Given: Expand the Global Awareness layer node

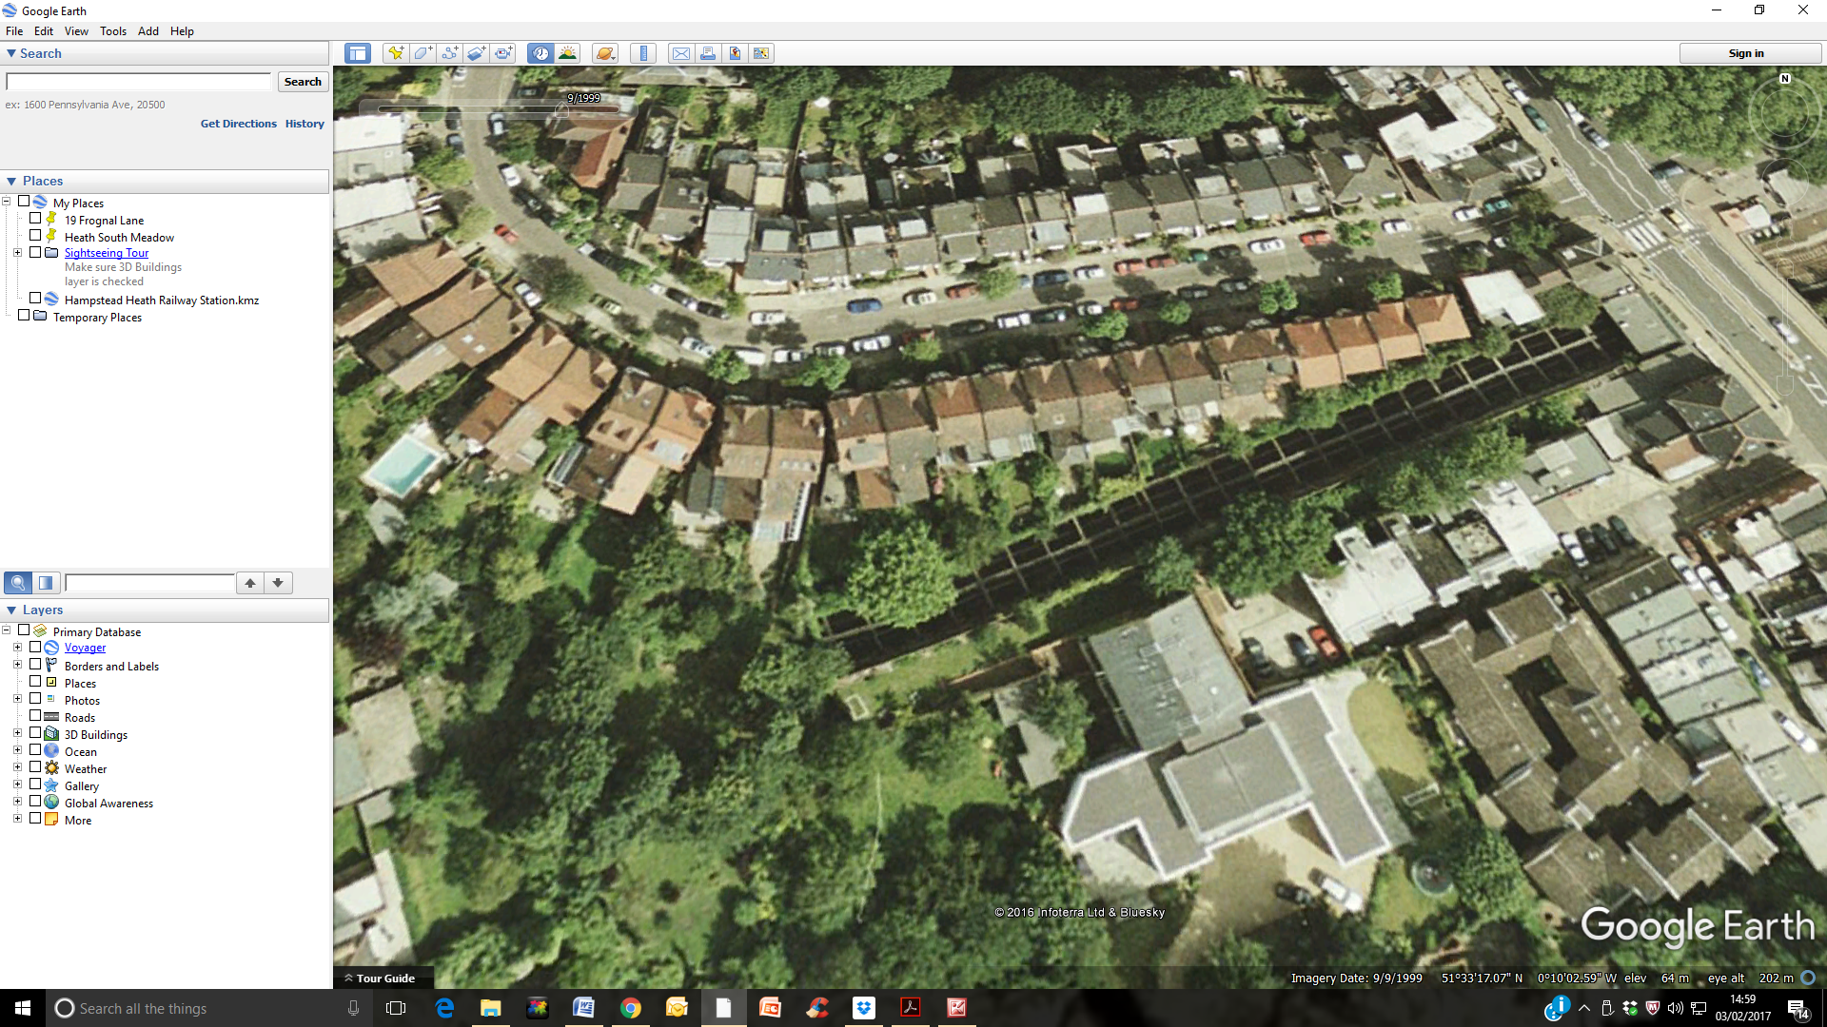Looking at the screenshot, I should pos(17,802).
